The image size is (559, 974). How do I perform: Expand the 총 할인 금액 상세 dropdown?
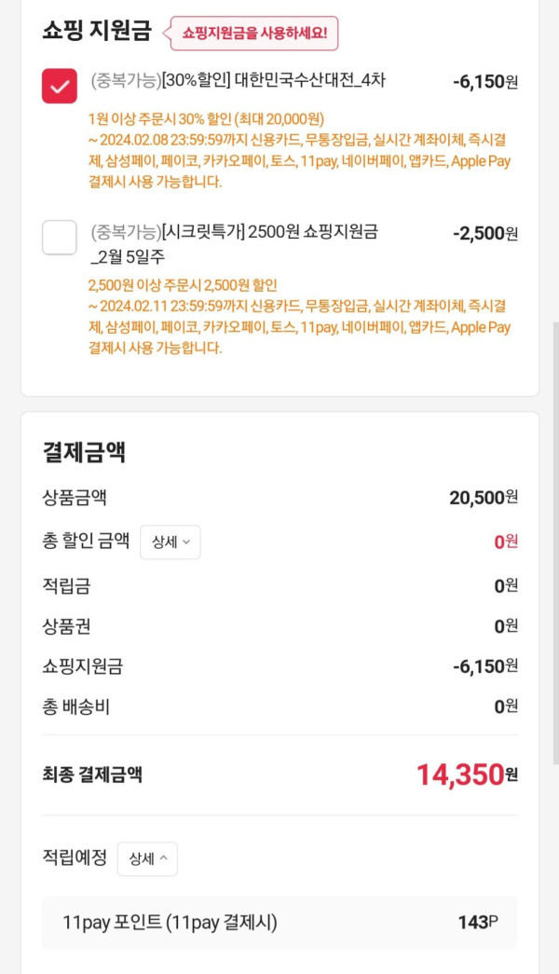[170, 542]
